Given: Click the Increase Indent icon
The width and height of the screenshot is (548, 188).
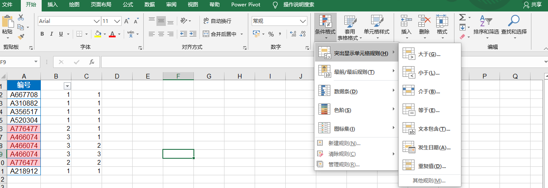Looking at the screenshot, I should pos(193,34).
